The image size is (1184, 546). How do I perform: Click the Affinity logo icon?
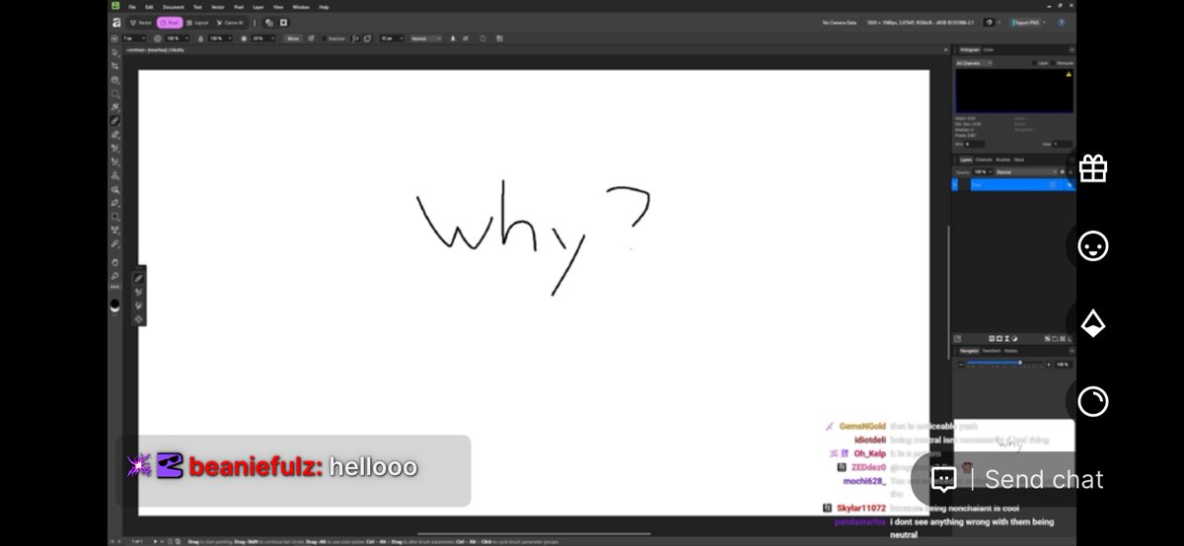tap(115, 22)
